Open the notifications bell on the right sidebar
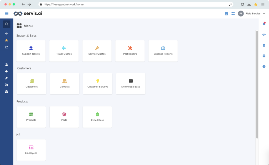Screen dimensions: 269x165 [x=264, y=24]
